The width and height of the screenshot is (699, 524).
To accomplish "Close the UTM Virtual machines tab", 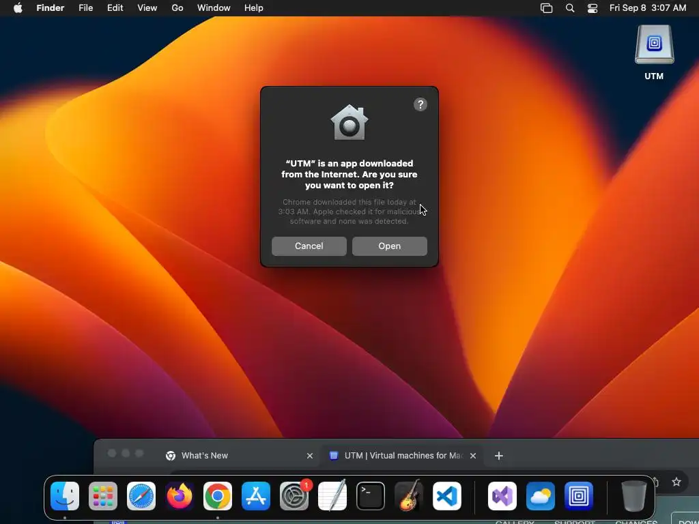I will click(473, 456).
